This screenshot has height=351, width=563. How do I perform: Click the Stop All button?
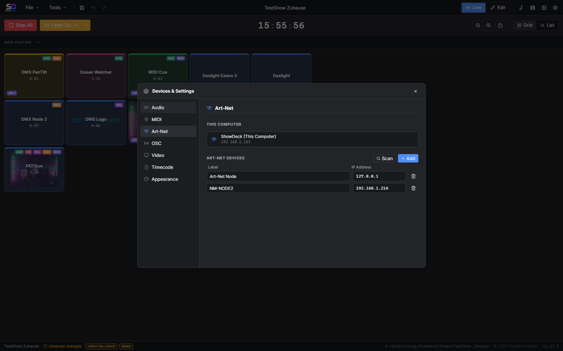(x=20, y=25)
